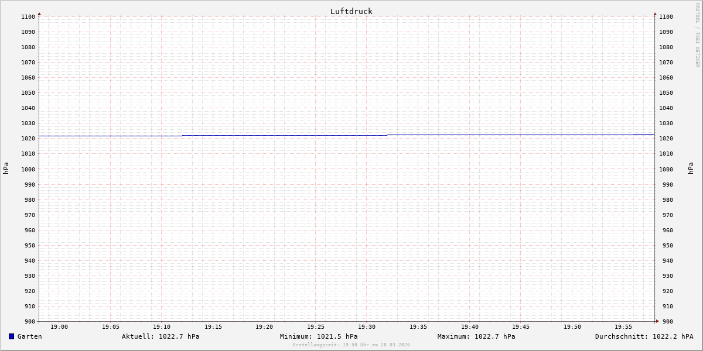703x351 pixels.
Task: Click the red arrow atop the left y-axis
Action: pos(39,13)
